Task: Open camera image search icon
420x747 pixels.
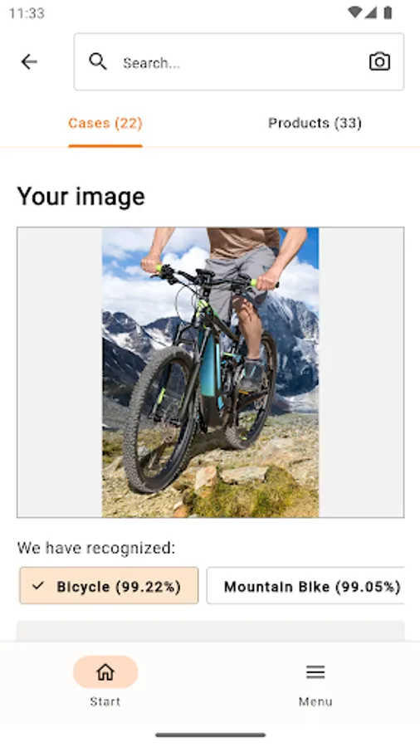Action: 379,62
